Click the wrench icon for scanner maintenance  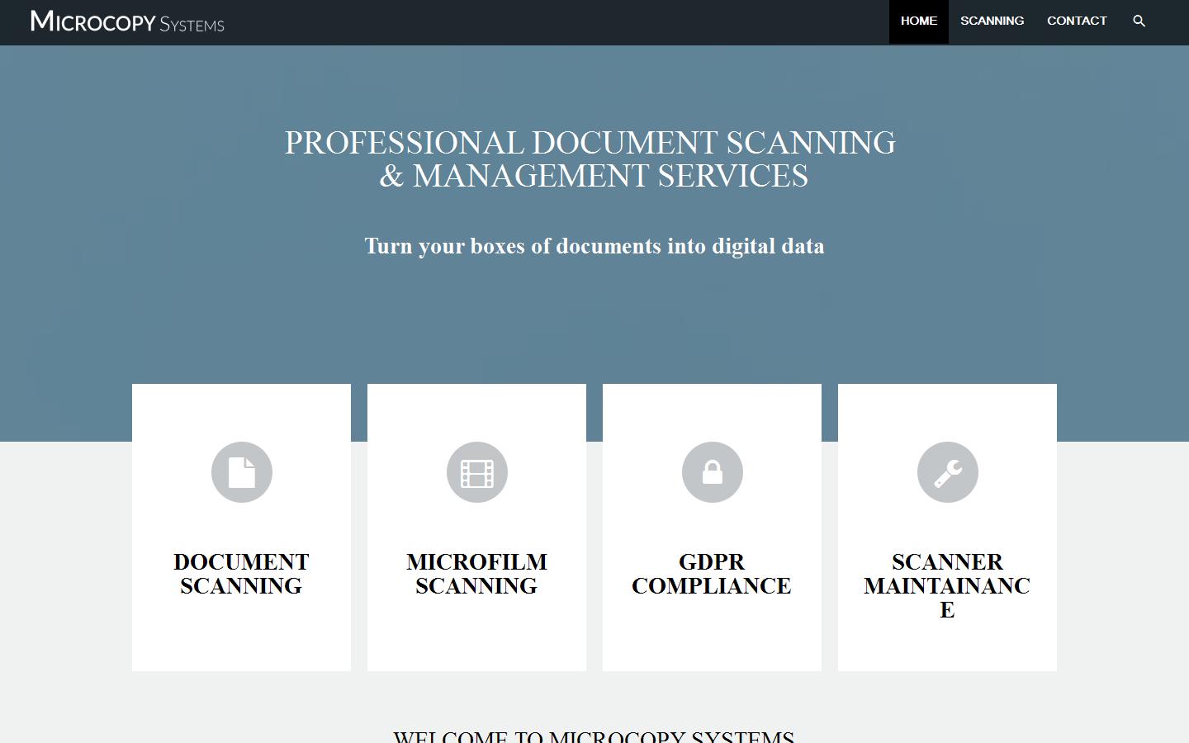947,472
